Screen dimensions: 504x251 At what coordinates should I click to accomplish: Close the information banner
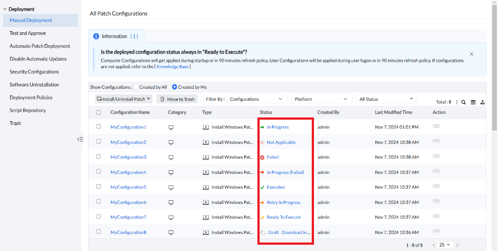coord(472,54)
